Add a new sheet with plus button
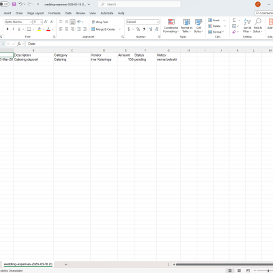This screenshot has width=273, height=273. 66,264
